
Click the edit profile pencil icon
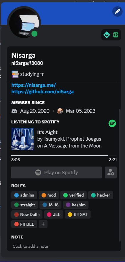117,11
